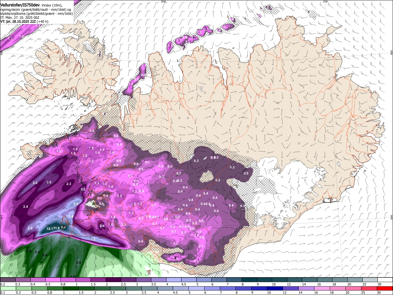Screen dimensions: 393x295
Task: Click the 20W longitude label
Action: pyautogui.click(x=163, y=2)
